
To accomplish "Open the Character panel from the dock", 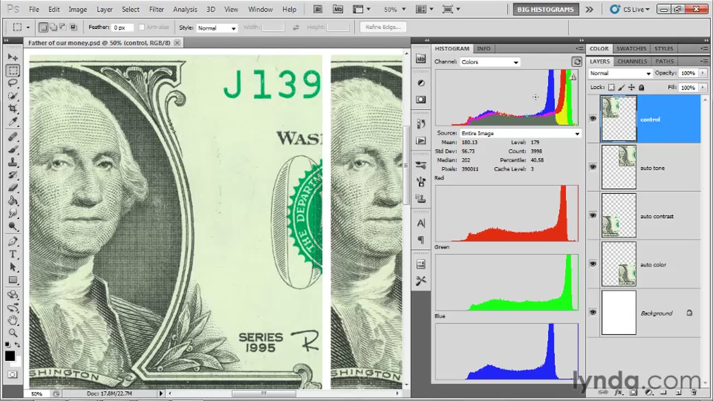I will [421, 223].
